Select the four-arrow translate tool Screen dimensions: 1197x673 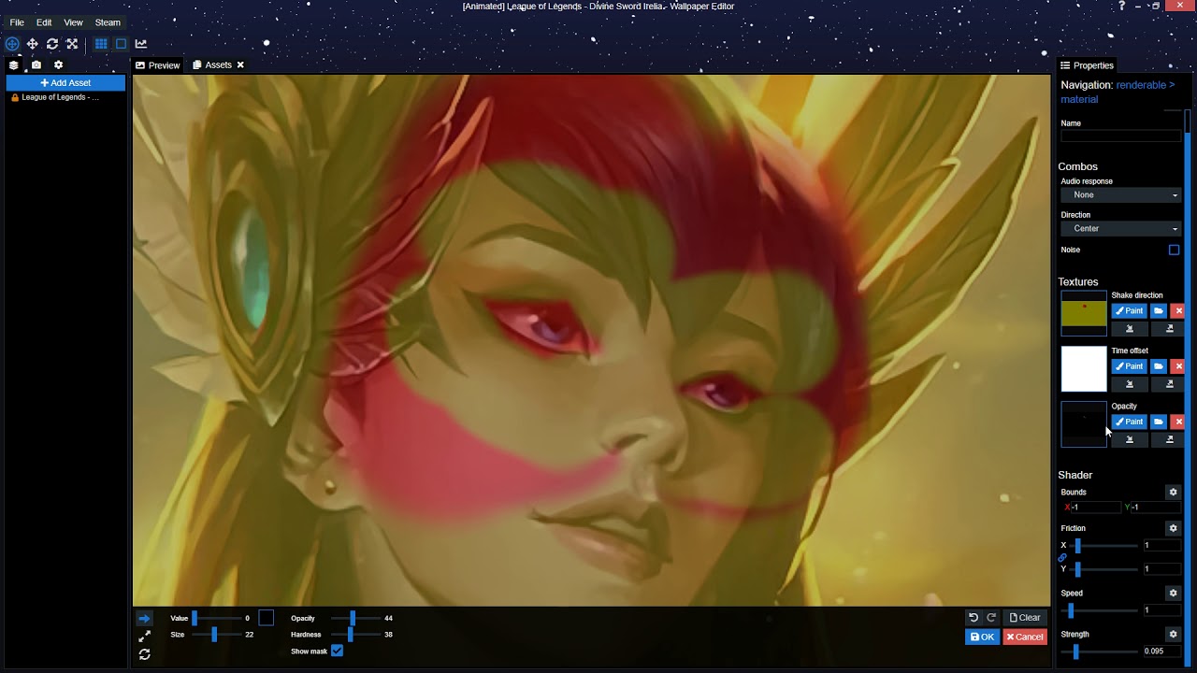click(x=32, y=44)
